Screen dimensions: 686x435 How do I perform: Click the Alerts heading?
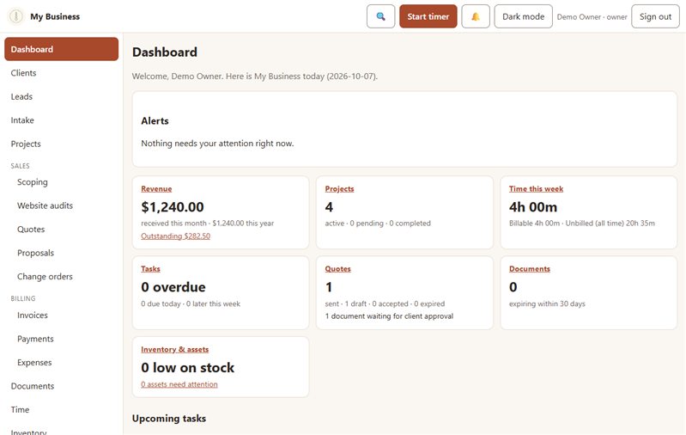pos(155,121)
